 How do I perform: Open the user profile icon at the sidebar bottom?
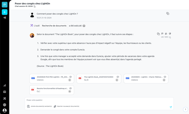(x=5, y=110)
